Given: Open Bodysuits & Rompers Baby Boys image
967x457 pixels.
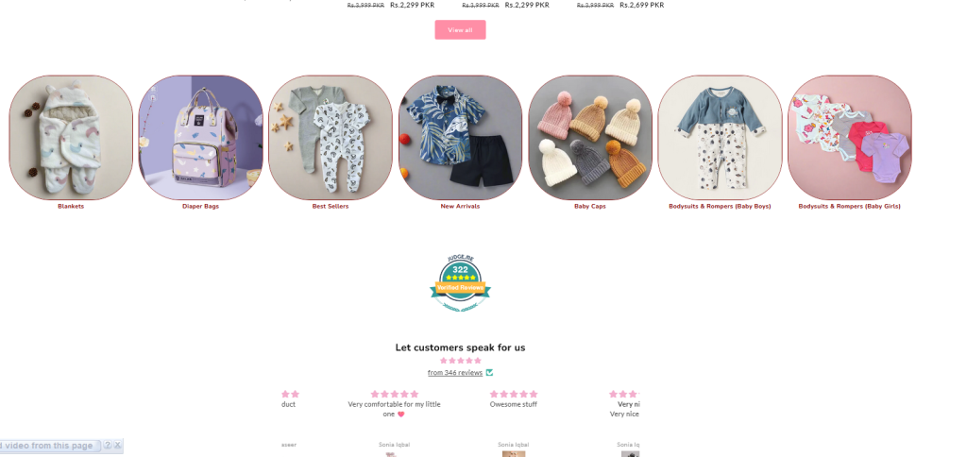Looking at the screenshot, I should click(x=720, y=138).
